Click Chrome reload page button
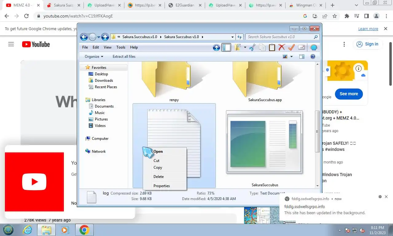The height and width of the screenshot is (236, 393). pyautogui.click(x=26, y=16)
